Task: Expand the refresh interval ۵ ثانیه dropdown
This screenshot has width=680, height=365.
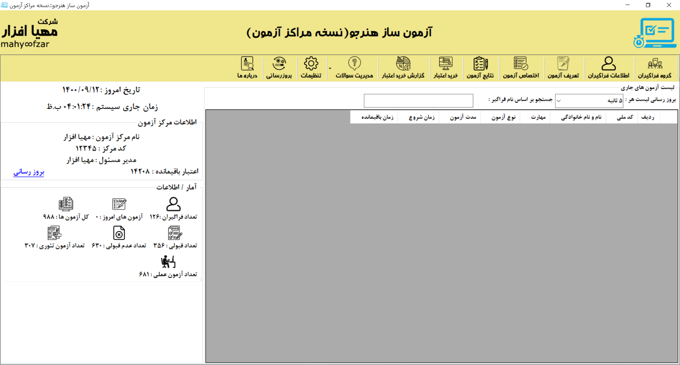Action: click(559, 101)
